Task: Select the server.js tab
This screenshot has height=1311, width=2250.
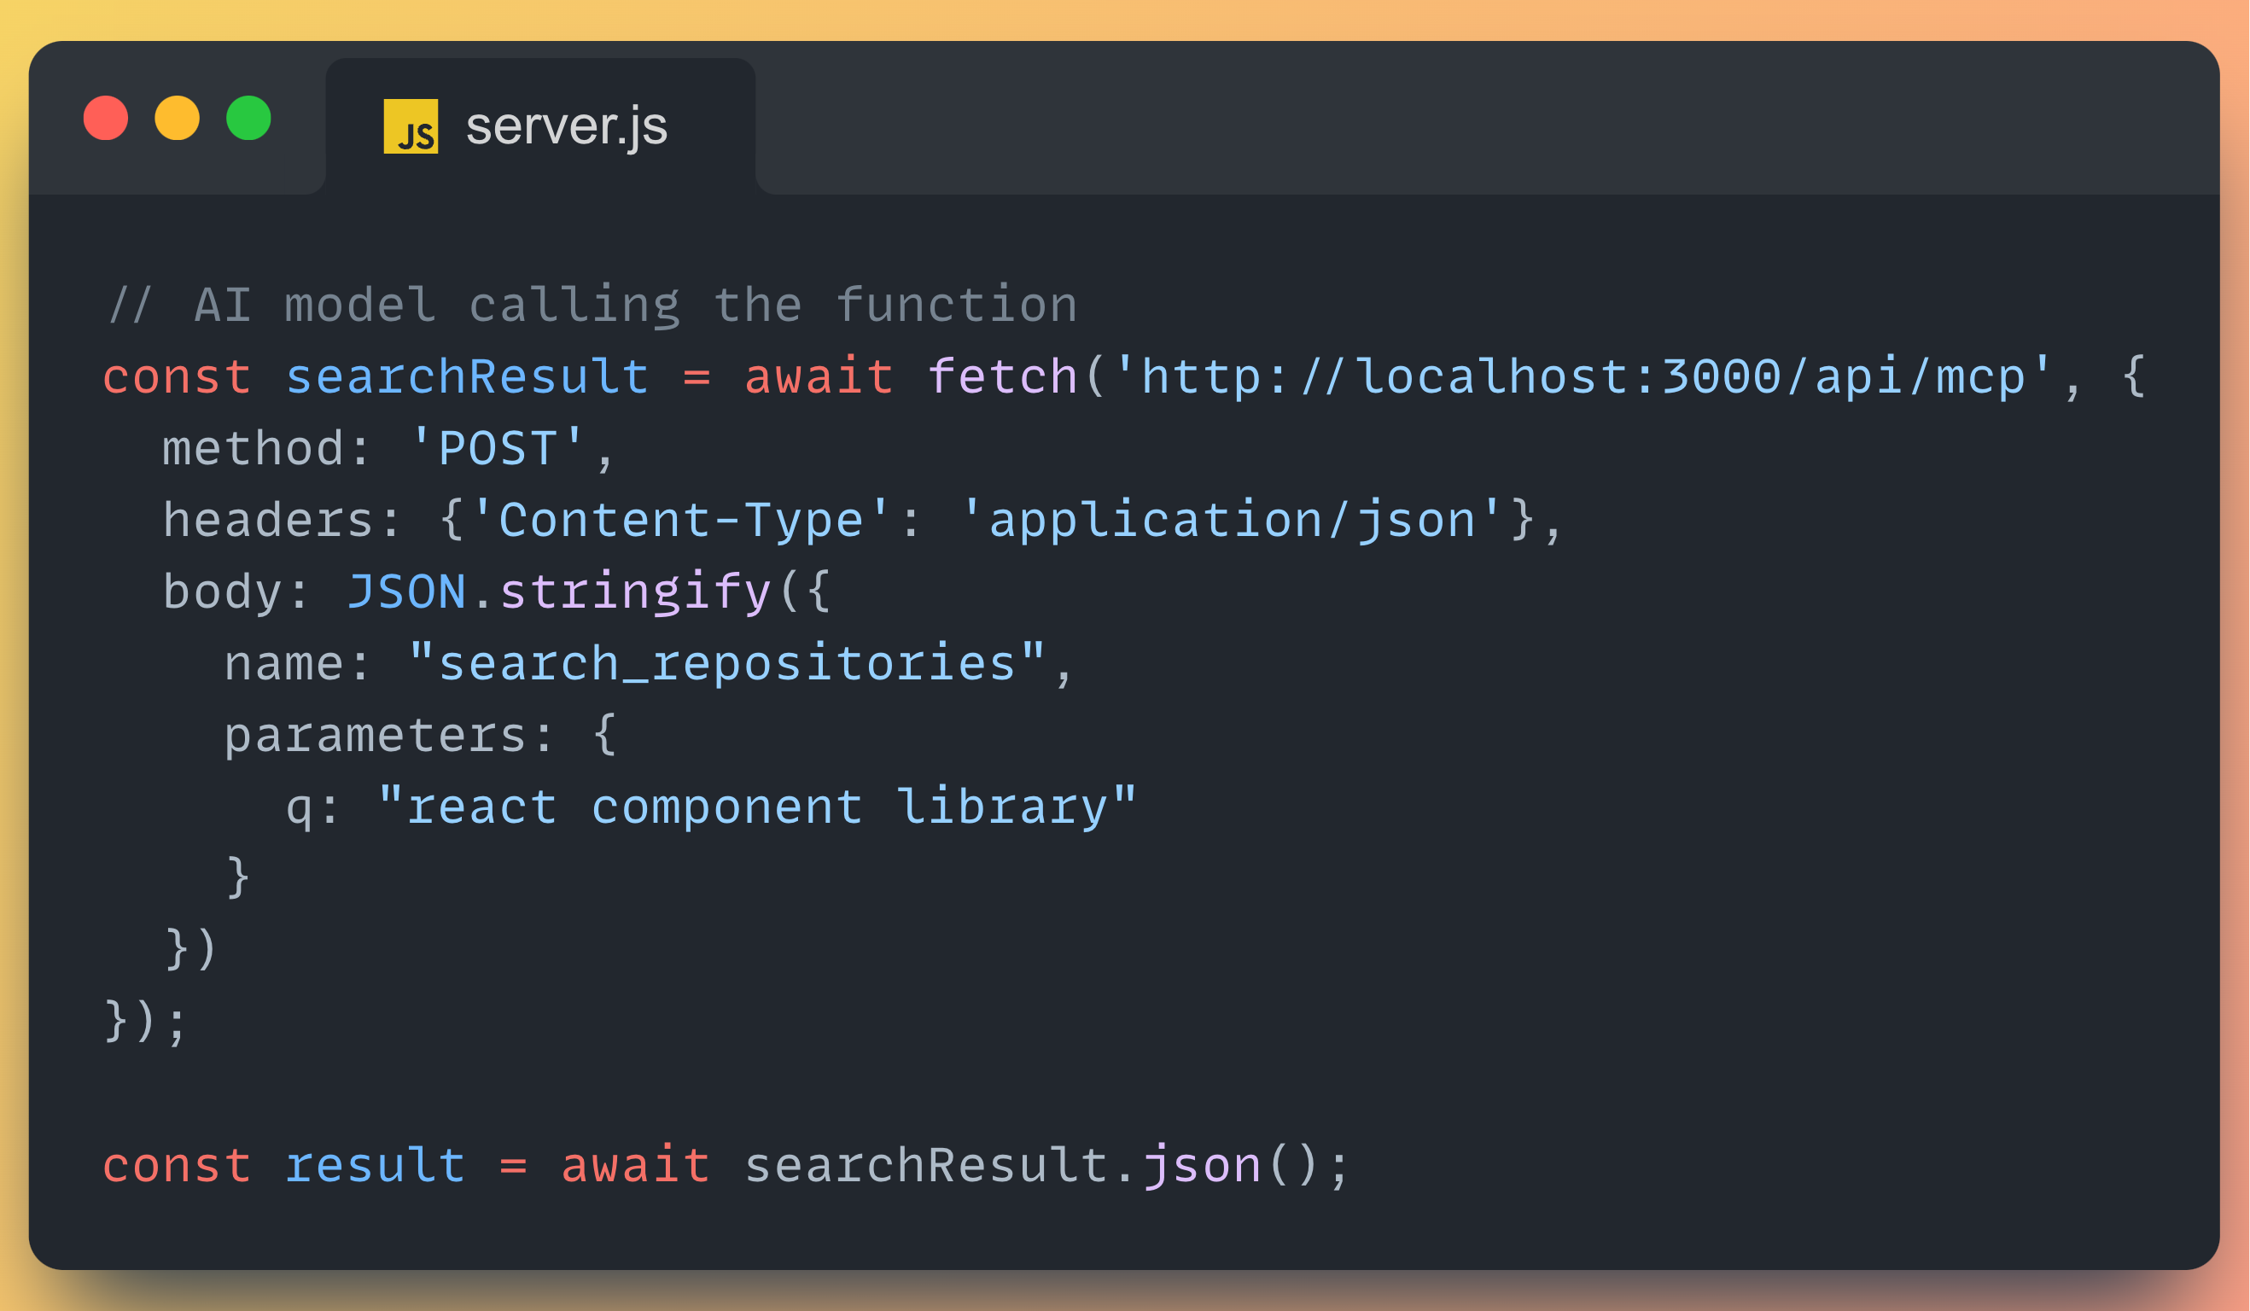Action: [566, 127]
